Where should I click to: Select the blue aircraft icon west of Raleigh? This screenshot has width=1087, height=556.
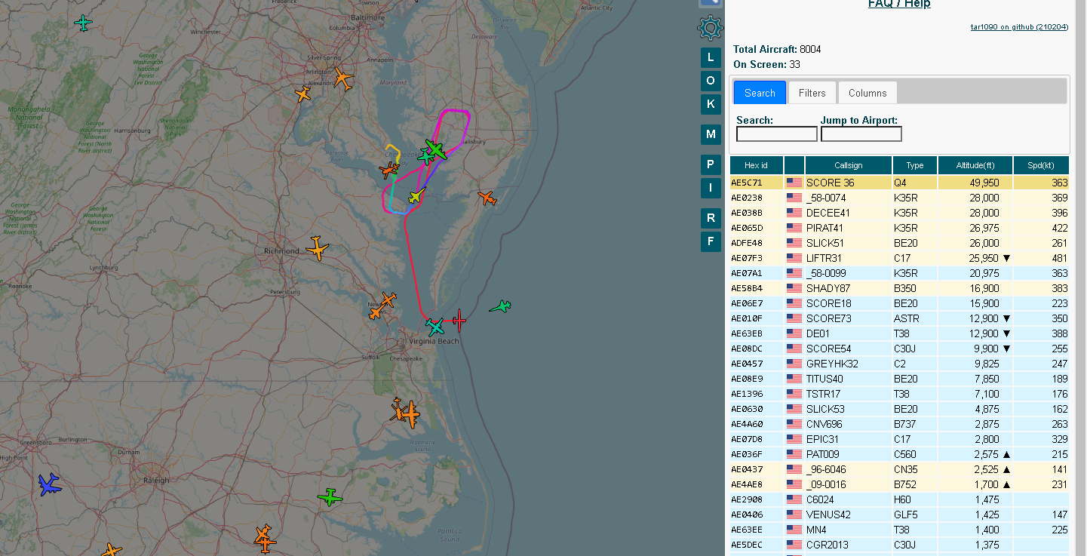pos(50,484)
